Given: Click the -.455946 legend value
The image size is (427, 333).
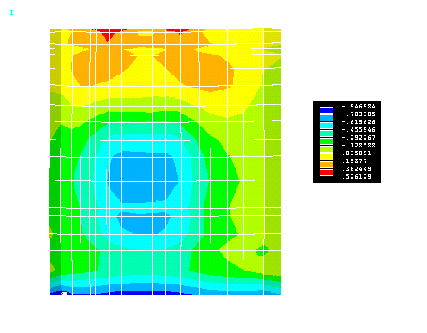Looking at the screenshot, I should click(359, 130).
